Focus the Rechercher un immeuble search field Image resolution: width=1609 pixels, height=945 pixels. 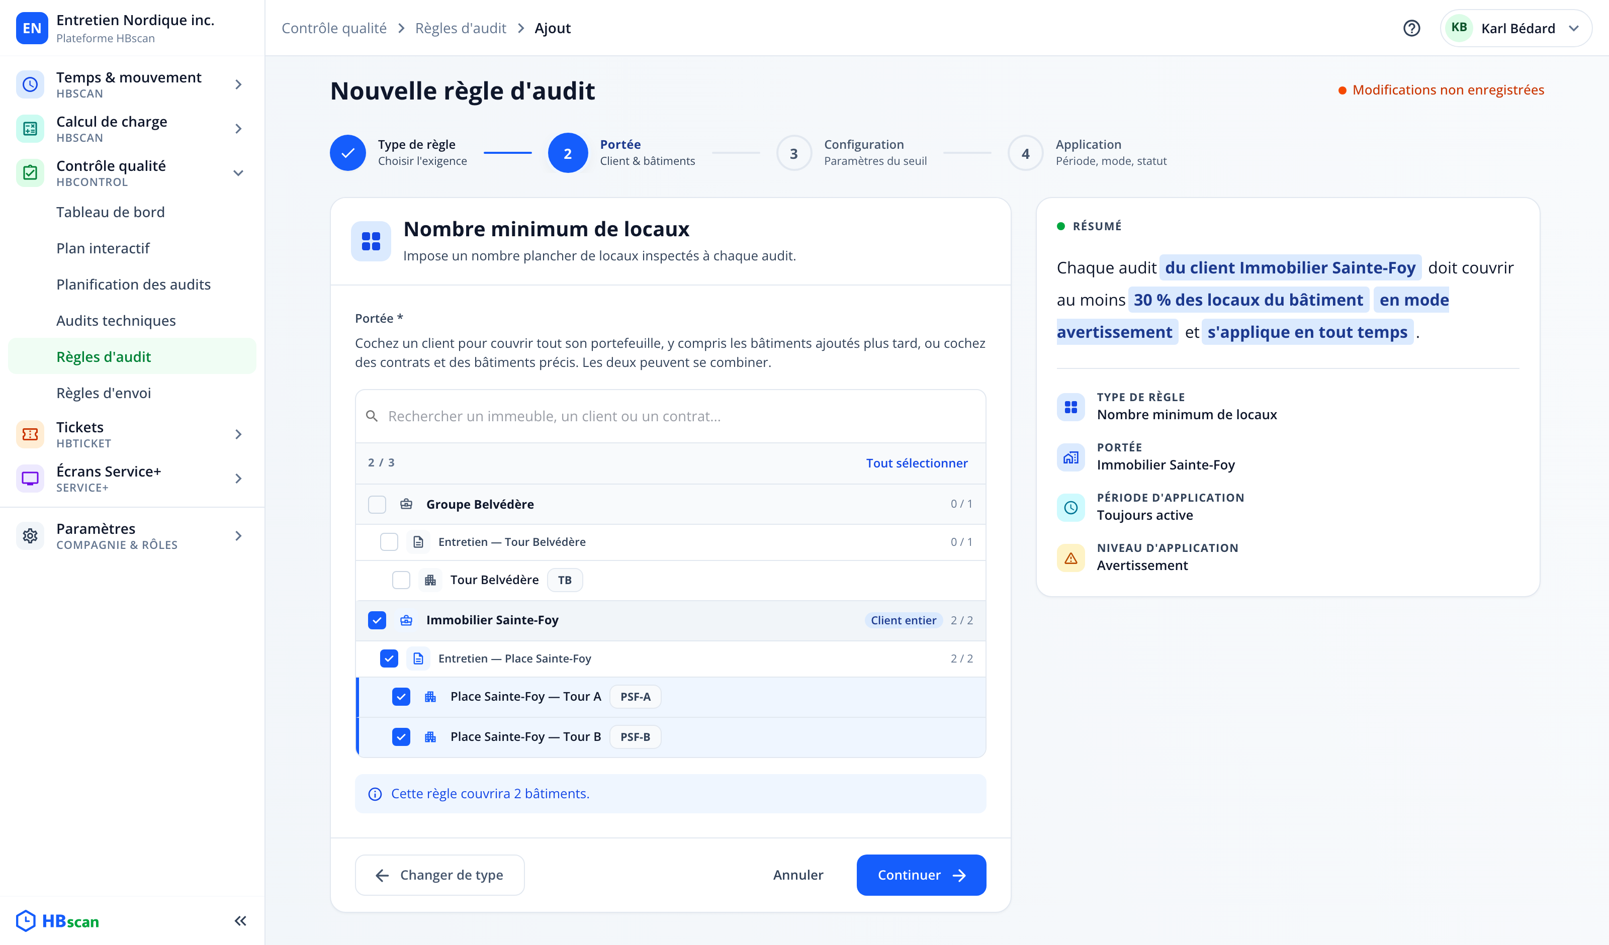click(670, 416)
